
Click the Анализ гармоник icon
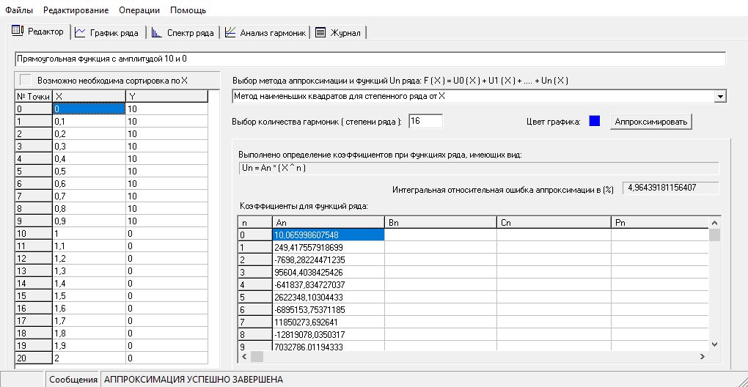pos(230,32)
